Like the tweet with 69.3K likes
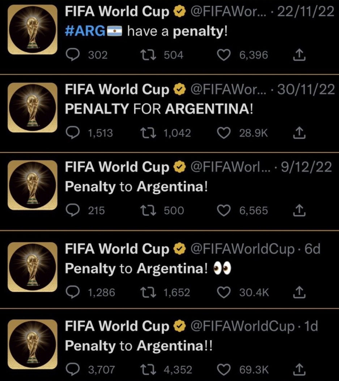 click(224, 369)
